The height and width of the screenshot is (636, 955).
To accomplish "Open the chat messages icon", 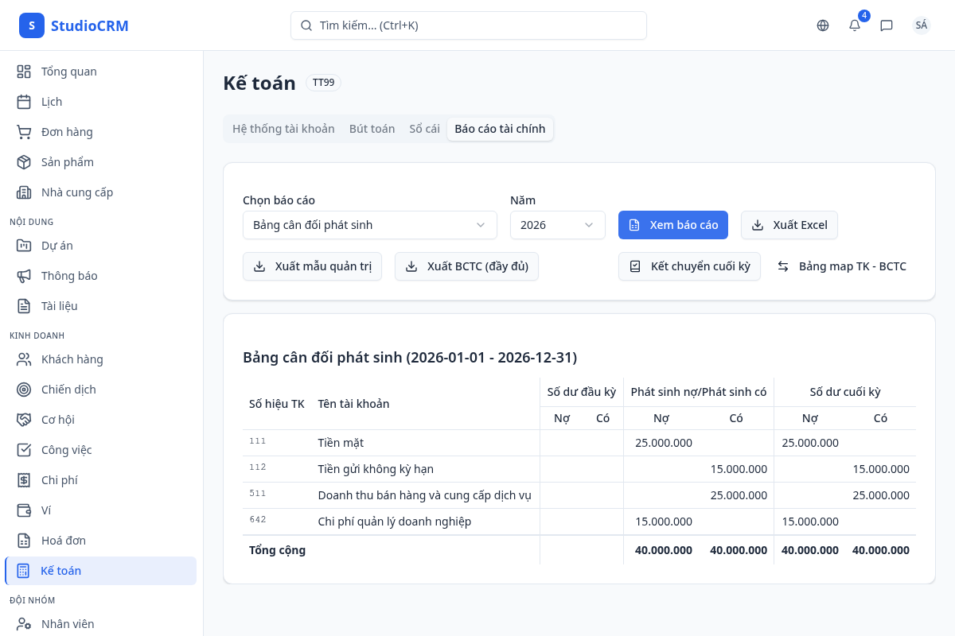I will (887, 25).
